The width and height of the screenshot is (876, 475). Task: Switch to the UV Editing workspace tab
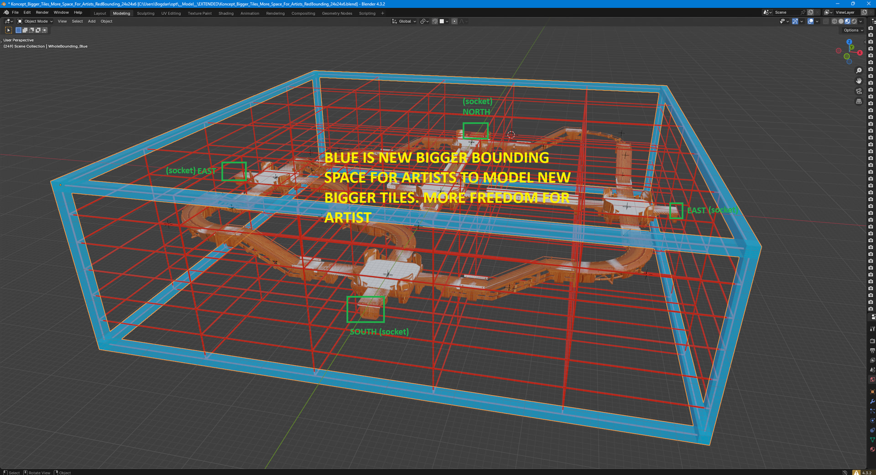(171, 13)
